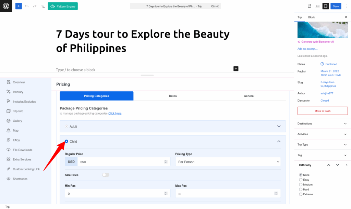Enable the Sale Price toggle
This screenshot has width=351, height=209.
click(106, 175)
